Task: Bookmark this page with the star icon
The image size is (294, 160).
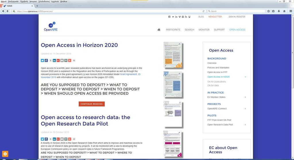Action: [x=268, y=11]
